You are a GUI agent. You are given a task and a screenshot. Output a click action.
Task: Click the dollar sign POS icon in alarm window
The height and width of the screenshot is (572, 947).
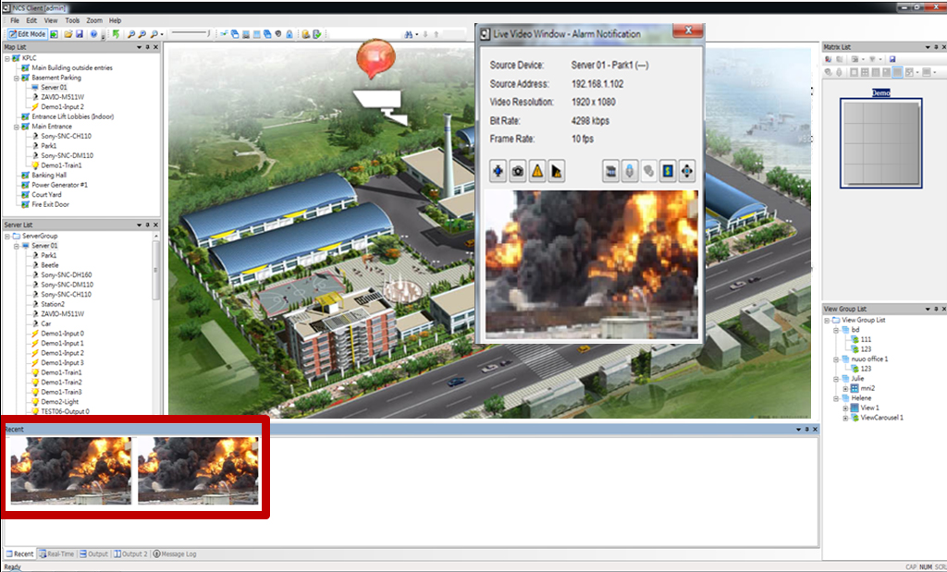[x=668, y=171]
